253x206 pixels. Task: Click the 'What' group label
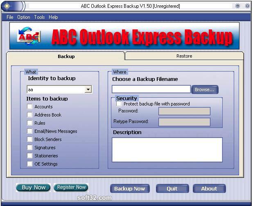click(31, 72)
